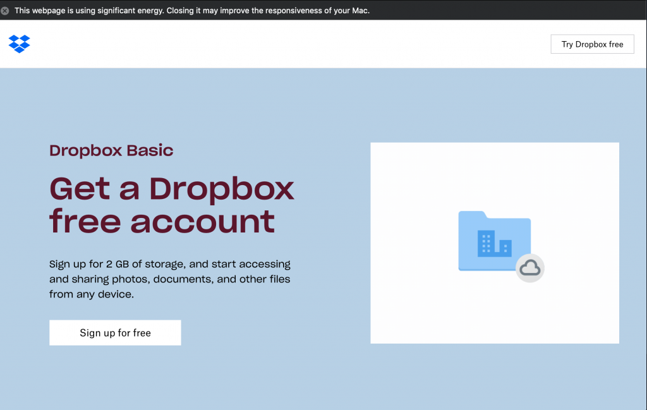Viewport: 647px width, 410px height.
Task: Click the Try Dropbox free button
Action: tap(592, 44)
